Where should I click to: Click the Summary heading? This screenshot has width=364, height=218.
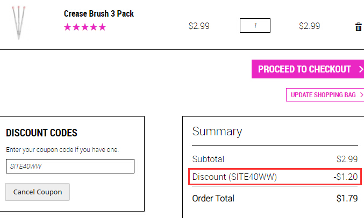[x=217, y=132]
